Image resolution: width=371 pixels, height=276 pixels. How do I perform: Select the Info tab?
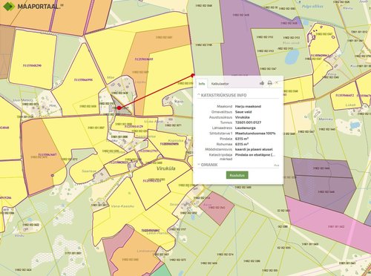[202, 84]
